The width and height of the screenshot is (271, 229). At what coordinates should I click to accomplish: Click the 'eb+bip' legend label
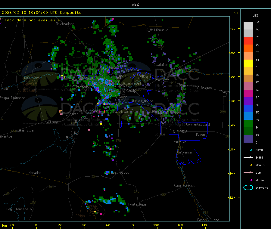261,180
